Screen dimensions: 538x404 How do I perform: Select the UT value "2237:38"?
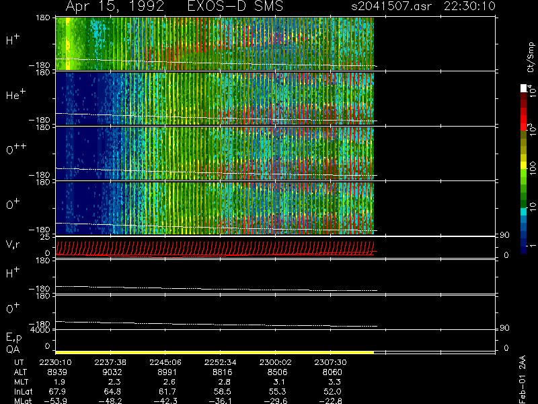[x=110, y=362]
